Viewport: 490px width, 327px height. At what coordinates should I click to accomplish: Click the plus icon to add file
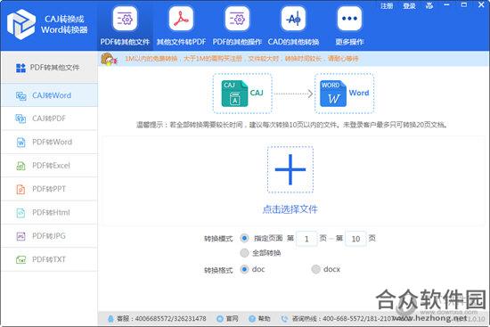(290, 169)
